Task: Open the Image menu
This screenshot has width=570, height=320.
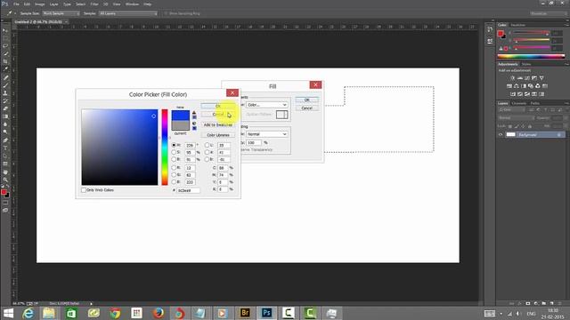Action: click(39, 4)
